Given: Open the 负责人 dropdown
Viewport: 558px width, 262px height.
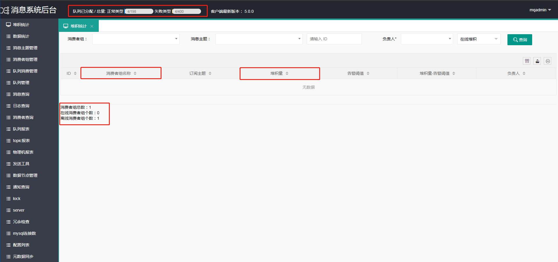Looking at the screenshot, I should click(x=427, y=39).
